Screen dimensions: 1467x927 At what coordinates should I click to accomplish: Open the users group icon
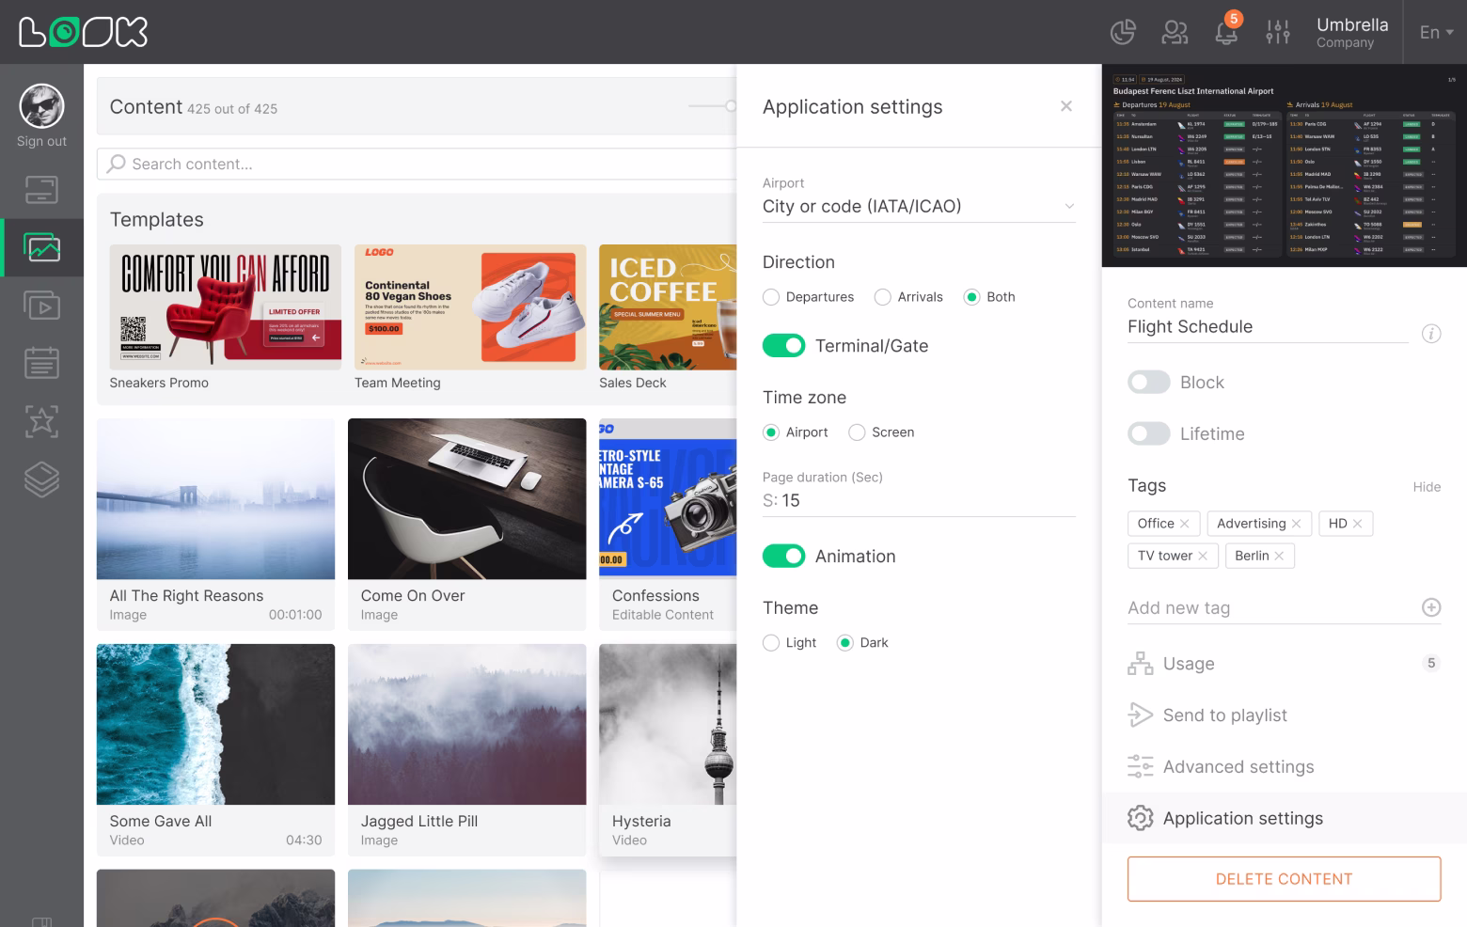[x=1175, y=32]
